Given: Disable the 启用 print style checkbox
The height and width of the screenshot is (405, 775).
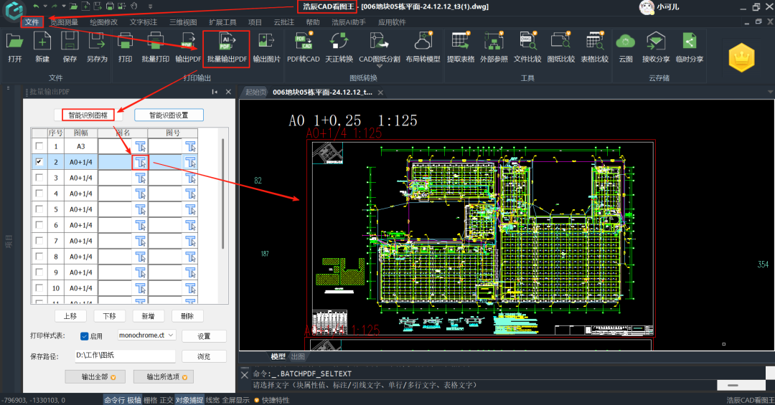Looking at the screenshot, I should (84, 336).
